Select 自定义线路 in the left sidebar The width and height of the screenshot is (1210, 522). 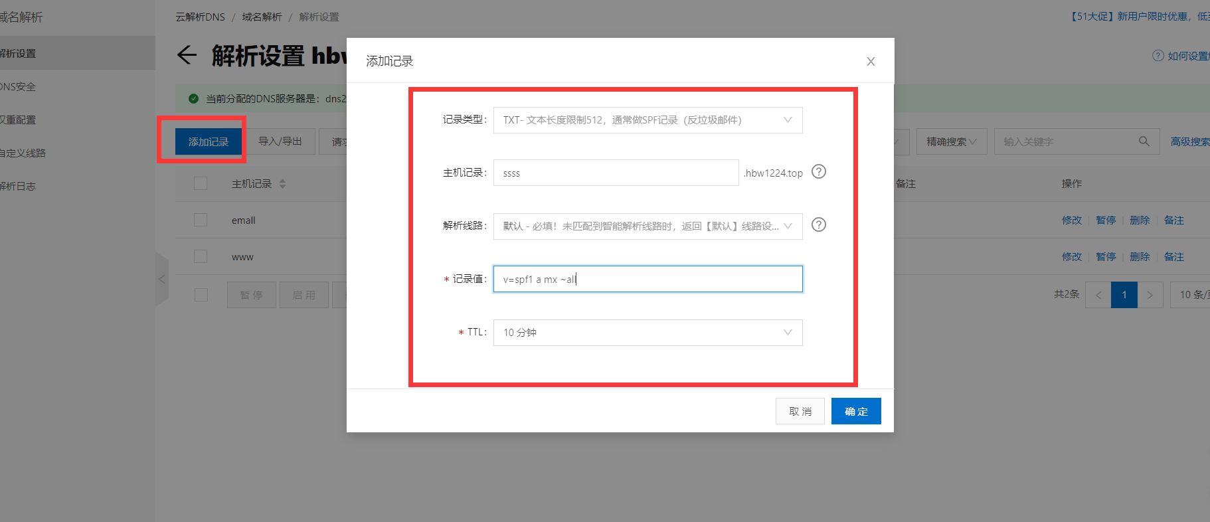tap(23, 153)
